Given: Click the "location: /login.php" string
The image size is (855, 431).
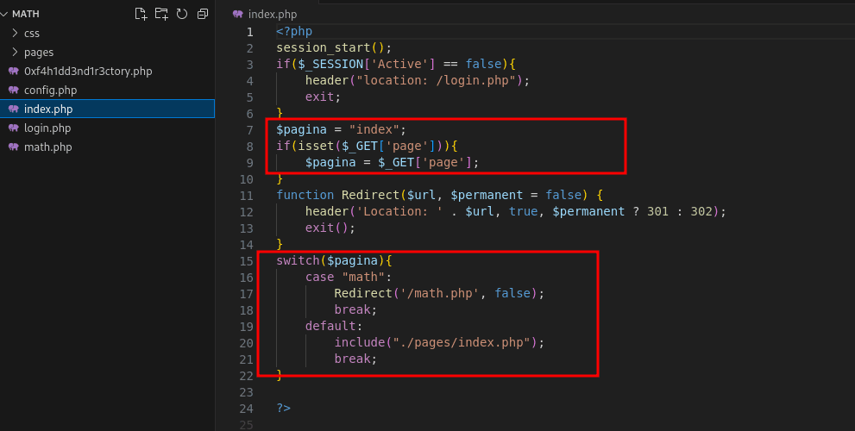Looking at the screenshot, I should click(436, 81).
